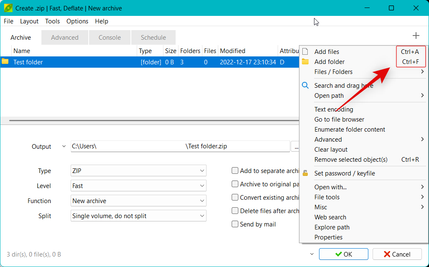The height and width of the screenshot is (267, 429).
Task: Click the plus icon above the file list
Action: 416,36
